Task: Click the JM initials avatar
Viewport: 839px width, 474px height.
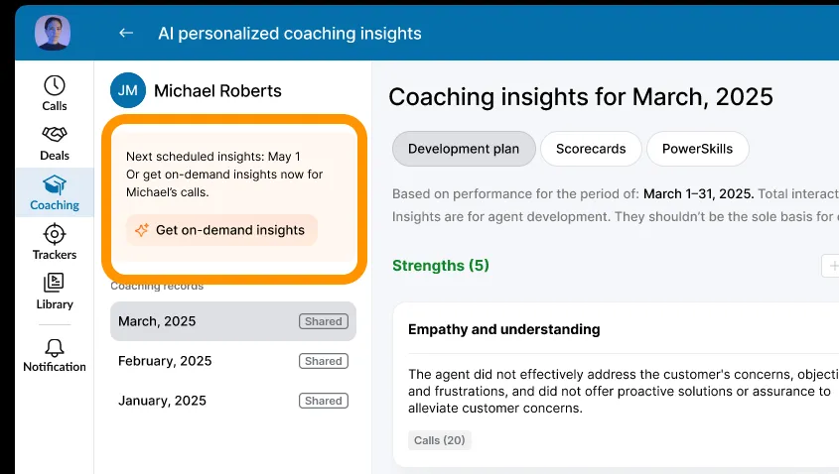Action: tap(128, 90)
